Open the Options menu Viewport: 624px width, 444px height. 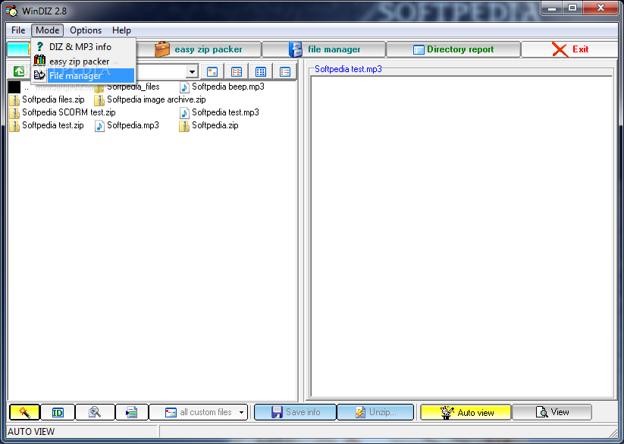click(86, 30)
